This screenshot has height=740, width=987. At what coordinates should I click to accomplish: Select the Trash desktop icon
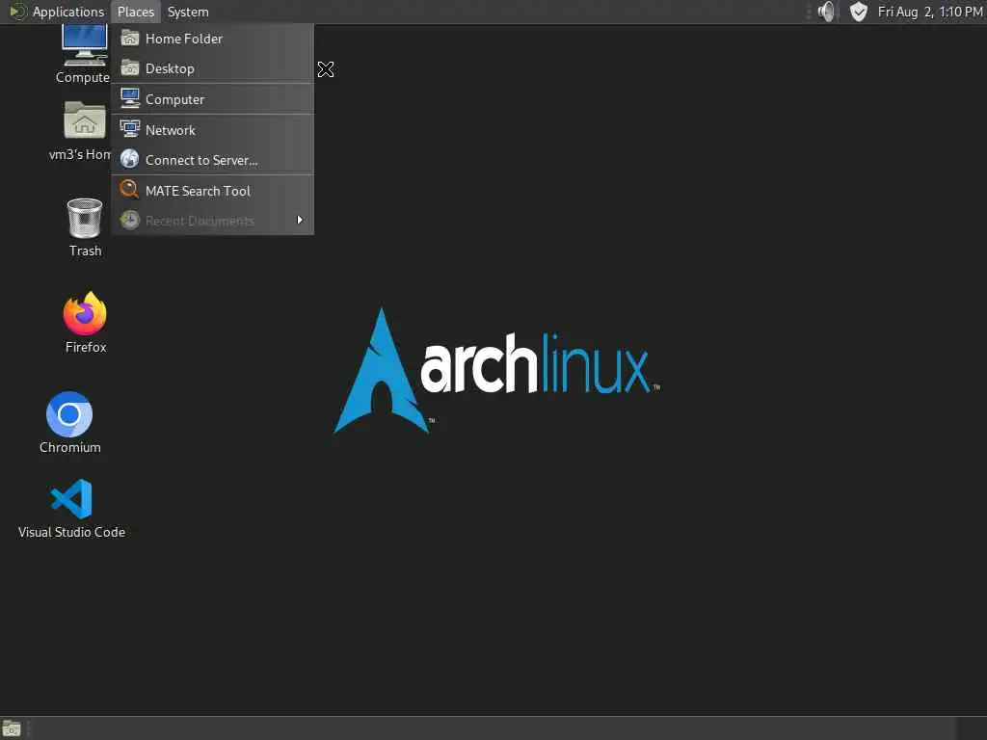85,227
